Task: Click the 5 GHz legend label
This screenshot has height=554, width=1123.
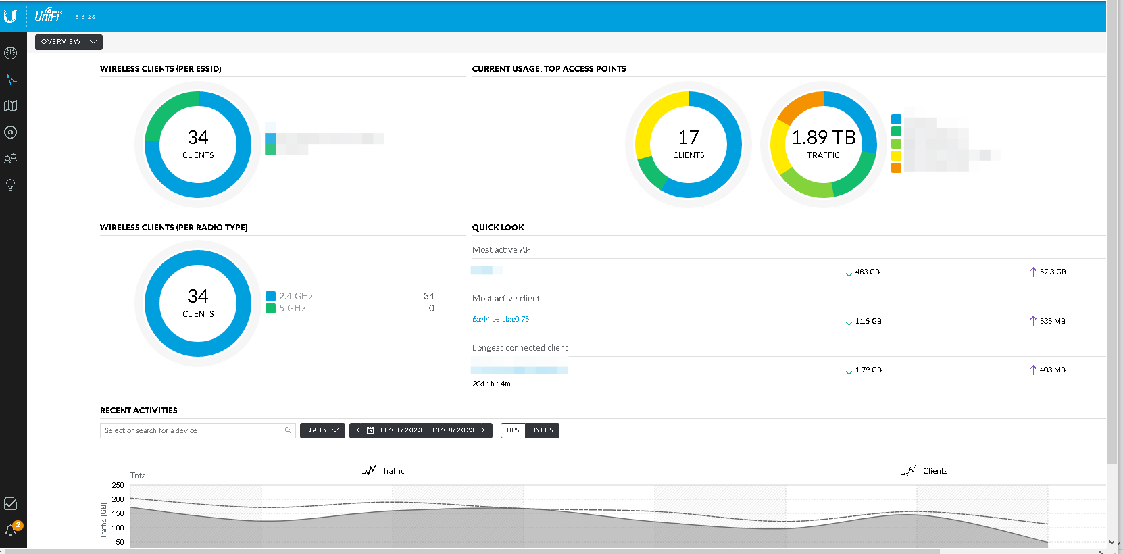Action: click(293, 308)
